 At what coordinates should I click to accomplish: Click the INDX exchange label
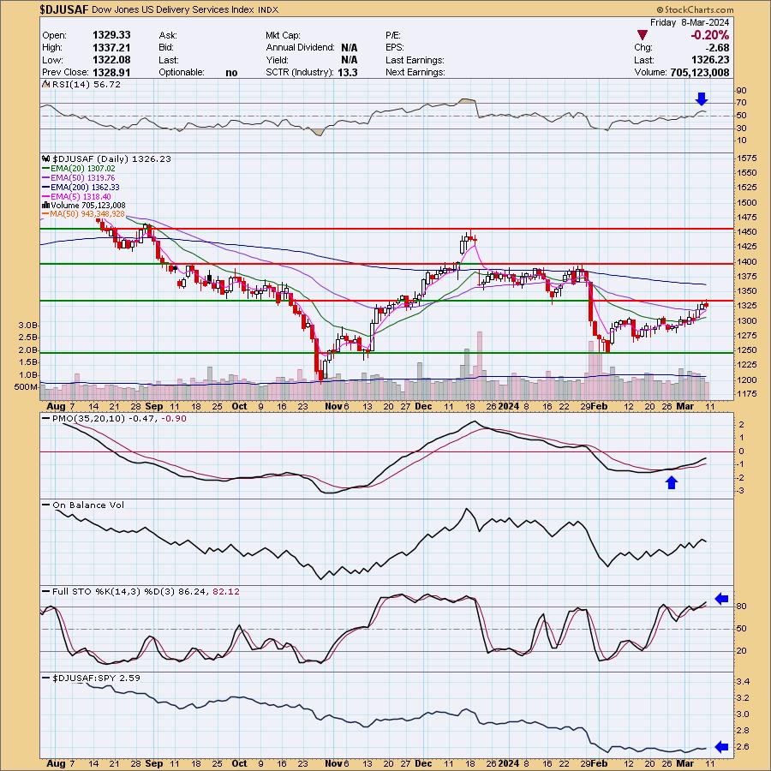(x=268, y=9)
